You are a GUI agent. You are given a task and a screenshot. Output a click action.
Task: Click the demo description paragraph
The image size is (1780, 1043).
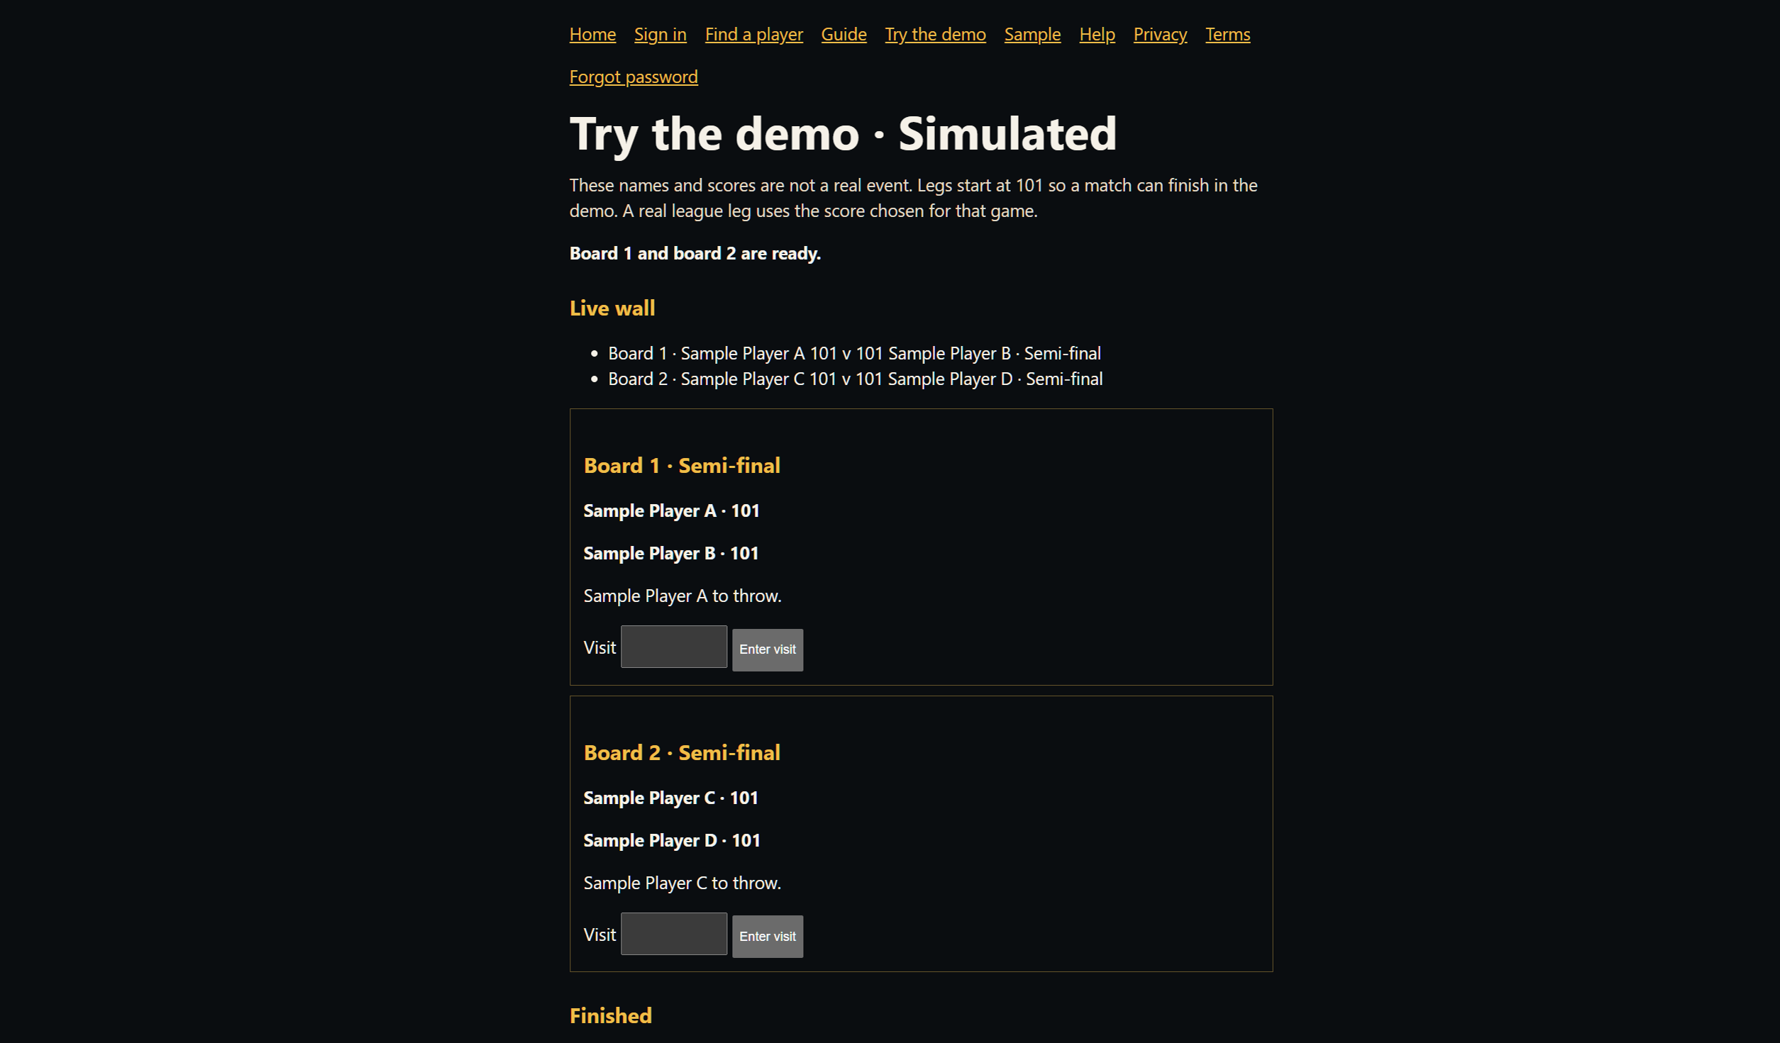[x=914, y=198]
